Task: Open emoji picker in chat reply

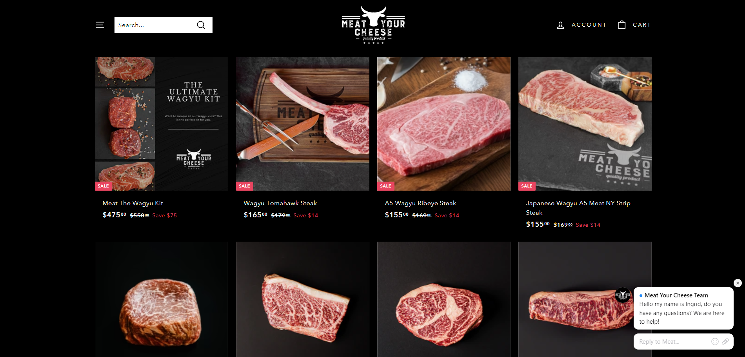Action: click(715, 341)
